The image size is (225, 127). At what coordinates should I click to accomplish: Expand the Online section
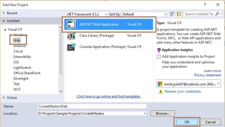[4, 98]
